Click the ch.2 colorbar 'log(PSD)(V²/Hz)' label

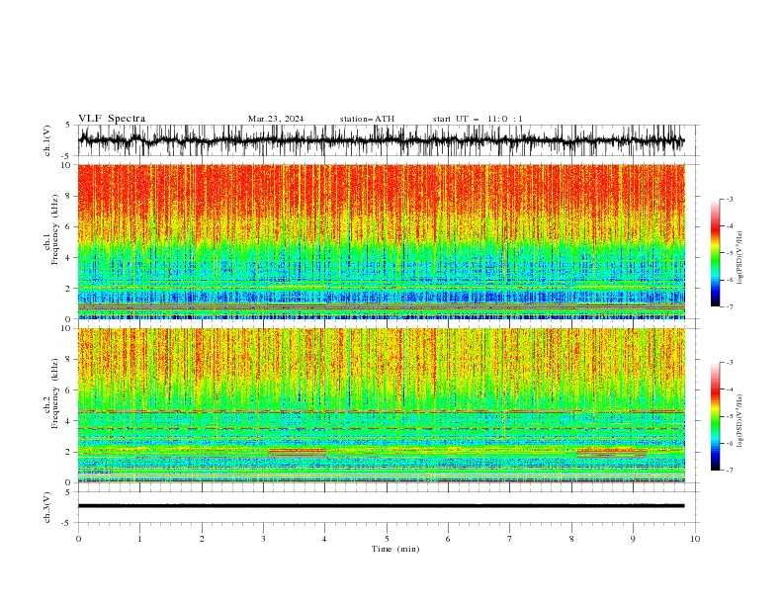click(740, 420)
